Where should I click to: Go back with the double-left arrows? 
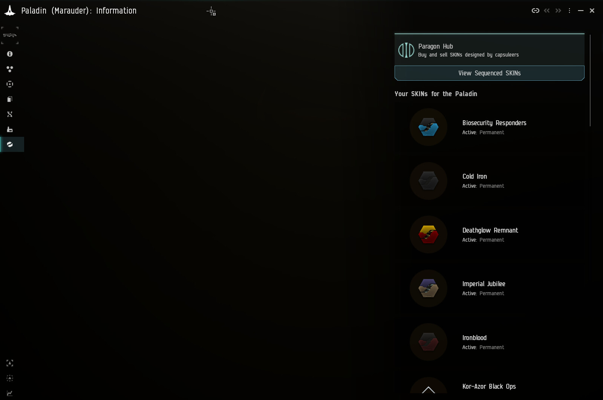click(547, 11)
